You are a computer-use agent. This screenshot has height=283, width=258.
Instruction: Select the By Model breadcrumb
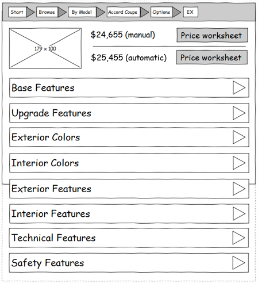[82, 12]
